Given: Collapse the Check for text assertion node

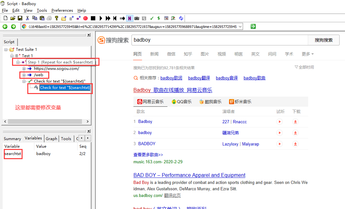Looking at the screenshot, I should pos(24,81).
